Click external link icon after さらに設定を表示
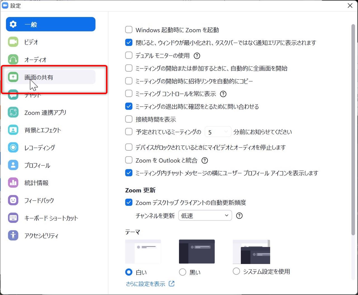The width and height of the screenshot is (358, 295). tap(172, 284)
